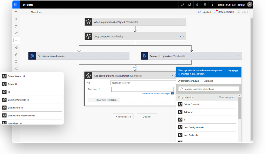Click the '+ Nieuwe stap' button
The image size is (265, 154).
(x=123, y=117)
